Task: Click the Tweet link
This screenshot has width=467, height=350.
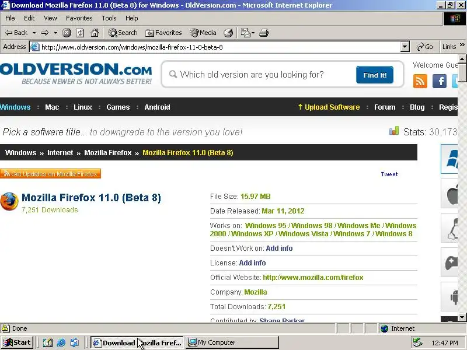Action: [389, 174]
